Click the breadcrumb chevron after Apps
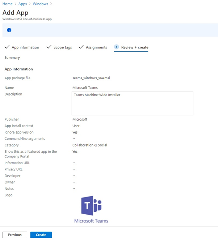Viewport: 218px width, 240px height. tap(30, 4)
